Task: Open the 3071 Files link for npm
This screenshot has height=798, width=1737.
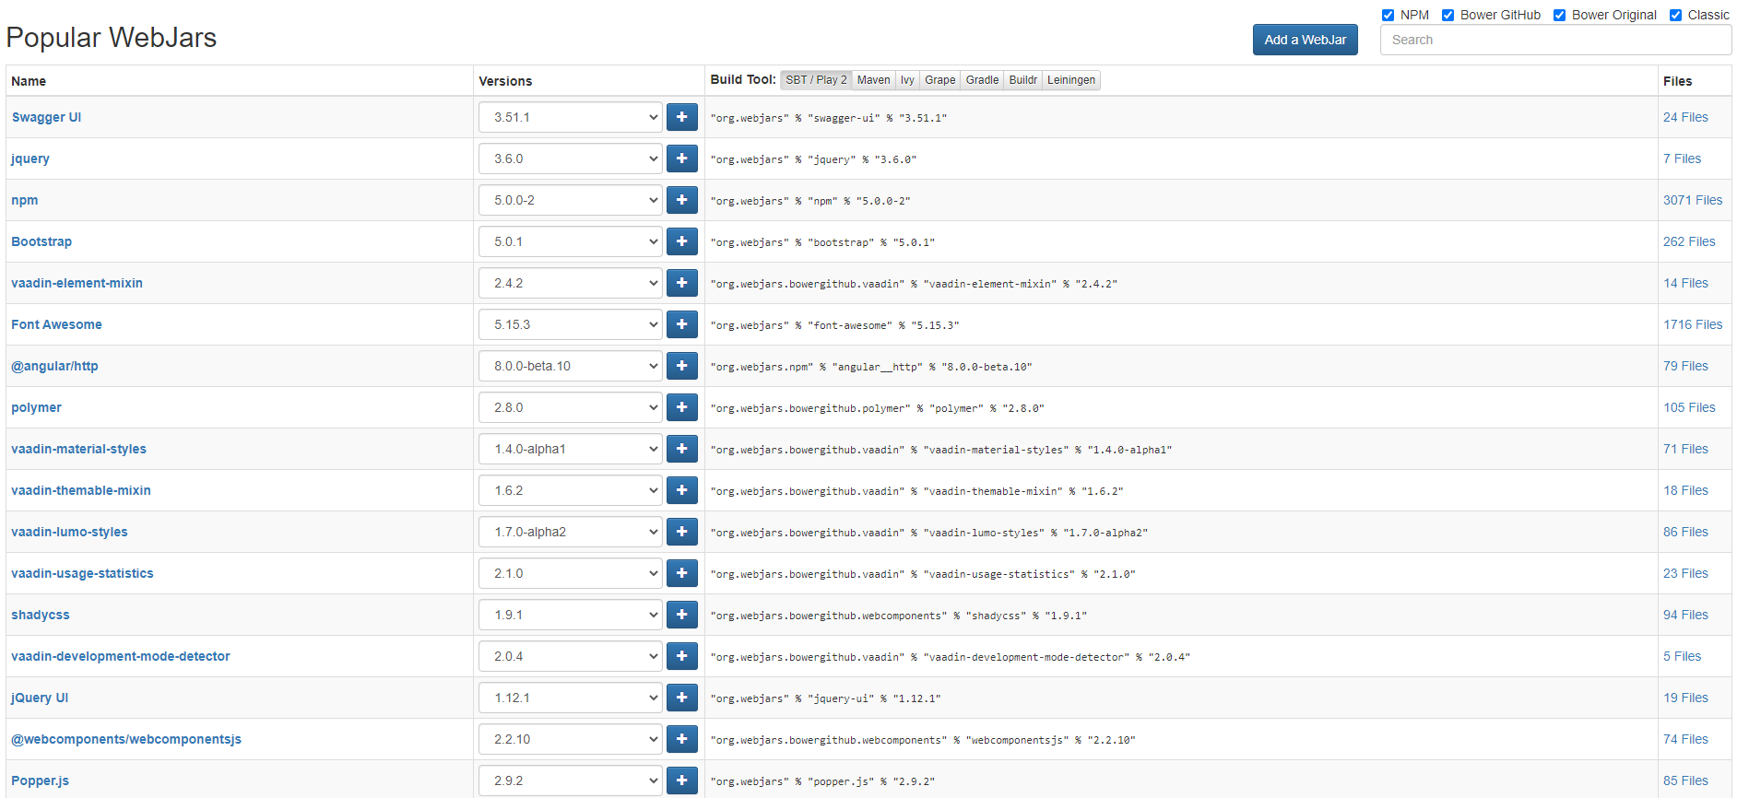Action: point(1692,200)
